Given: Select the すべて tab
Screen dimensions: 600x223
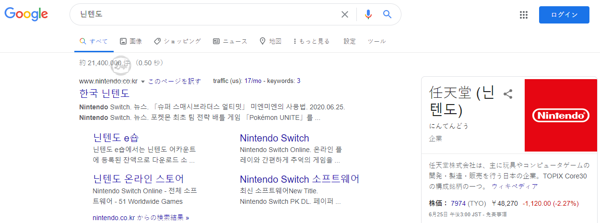Looking at the screenshot, I should 94,41.
